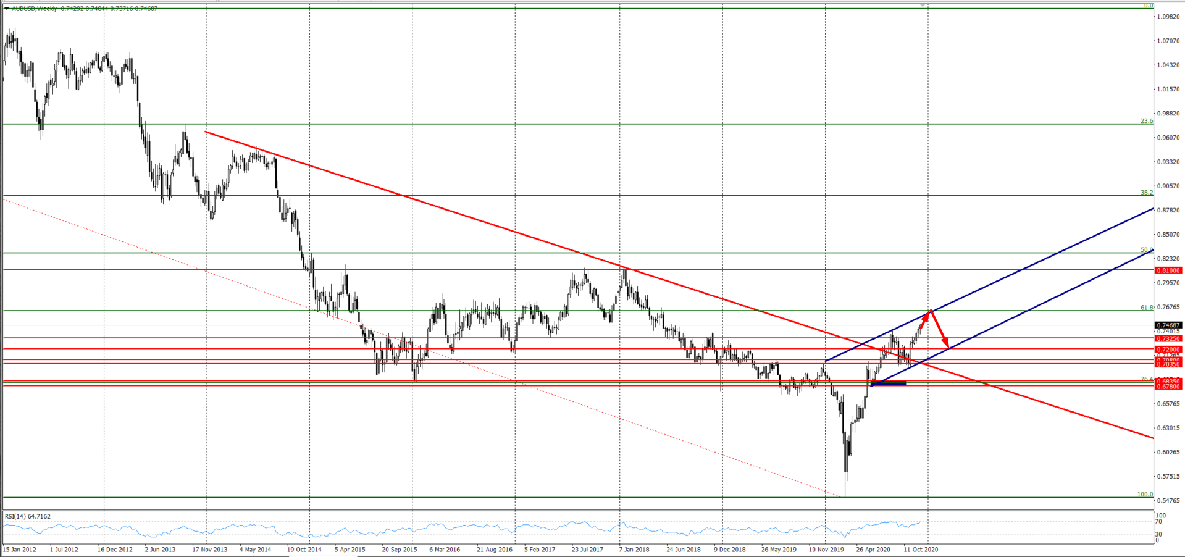Click the Fibonacci 61.8 level label
The width and height of the screenshot is (1185, 557).
1146,308
